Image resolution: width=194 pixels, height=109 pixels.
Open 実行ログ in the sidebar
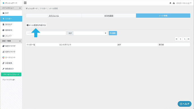[x=11, y=24]
